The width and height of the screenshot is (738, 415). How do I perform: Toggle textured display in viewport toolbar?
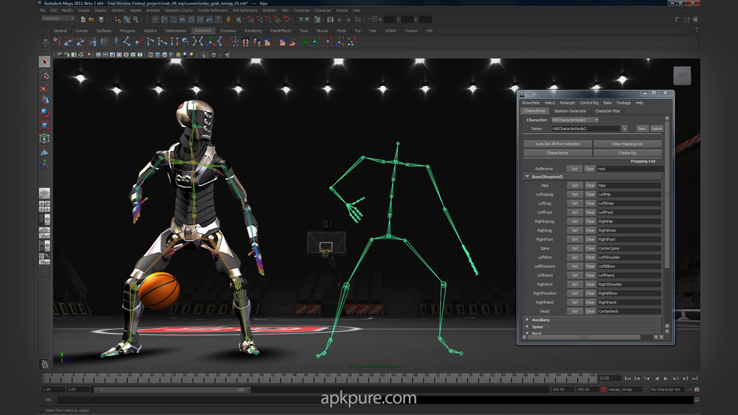pyautogui.click(x=171, y=55)
